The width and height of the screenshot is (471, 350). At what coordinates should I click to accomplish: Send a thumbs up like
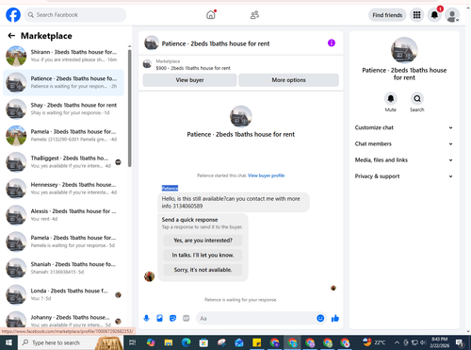pos(335,318)
